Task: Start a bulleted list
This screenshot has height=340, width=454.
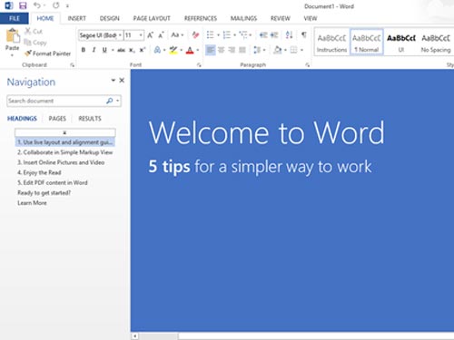Action: coord(210,35)
